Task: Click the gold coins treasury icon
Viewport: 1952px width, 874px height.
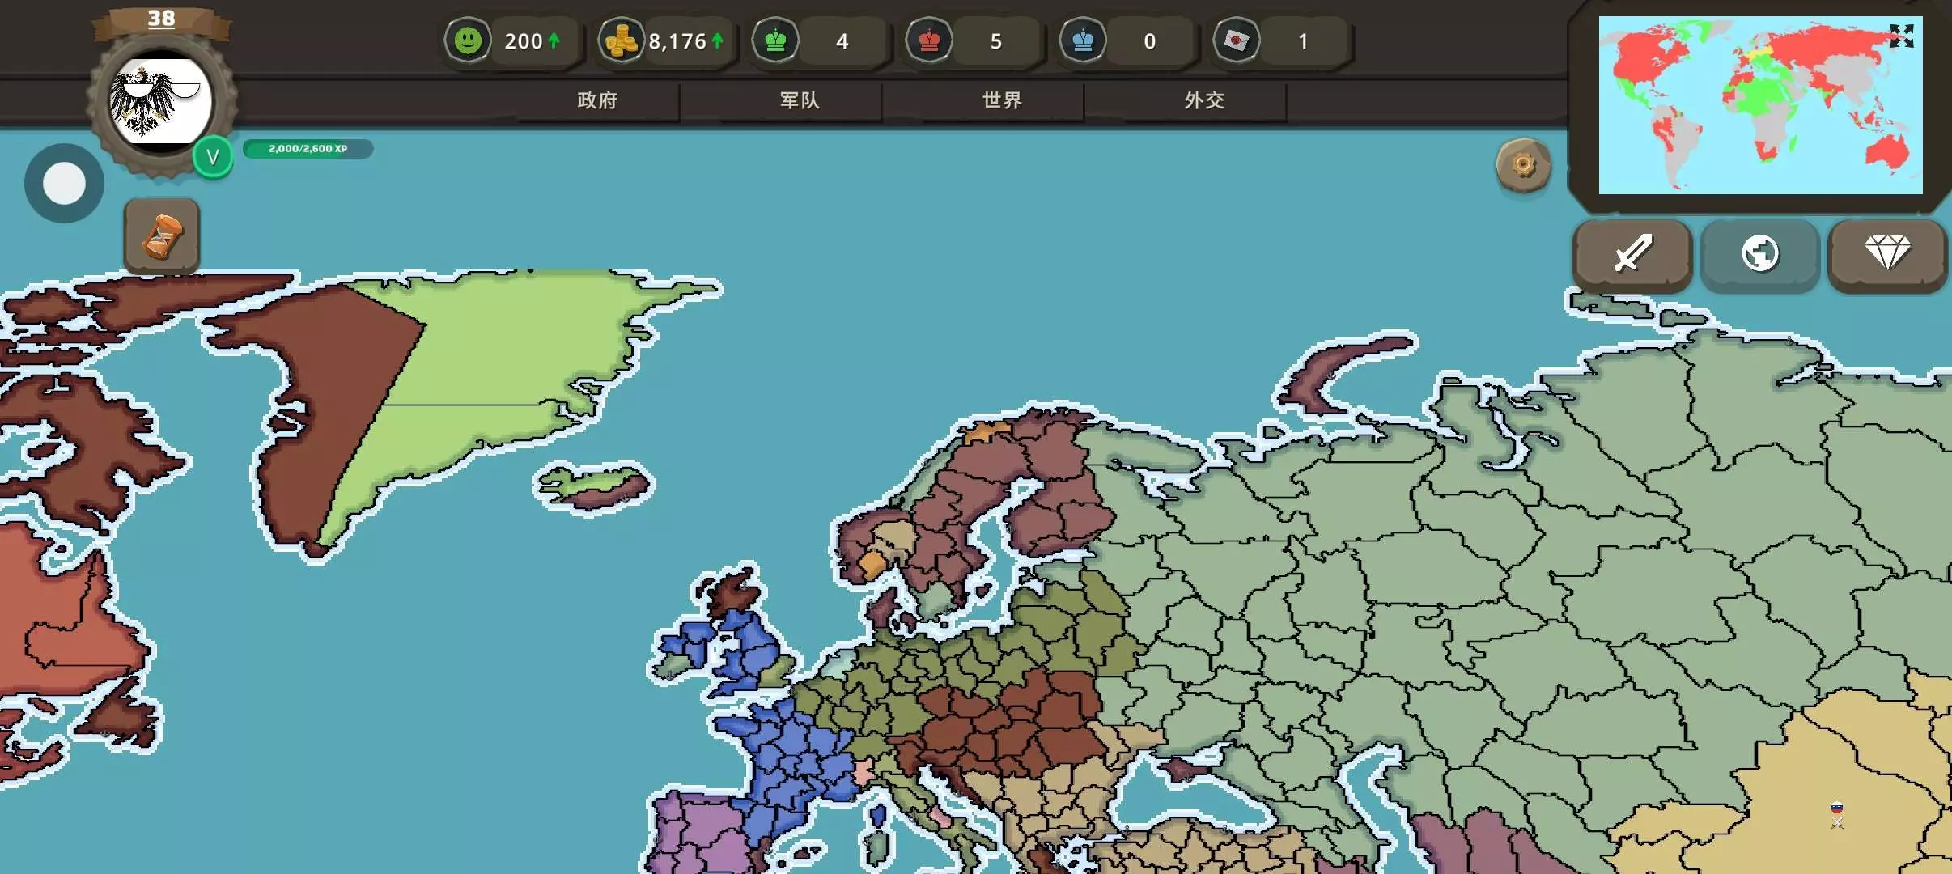Action: tap(621, 40)
